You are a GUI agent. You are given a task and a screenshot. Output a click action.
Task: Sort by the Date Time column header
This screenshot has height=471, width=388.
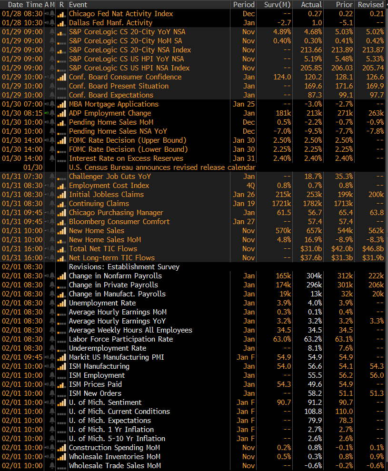tap(22, 4)
